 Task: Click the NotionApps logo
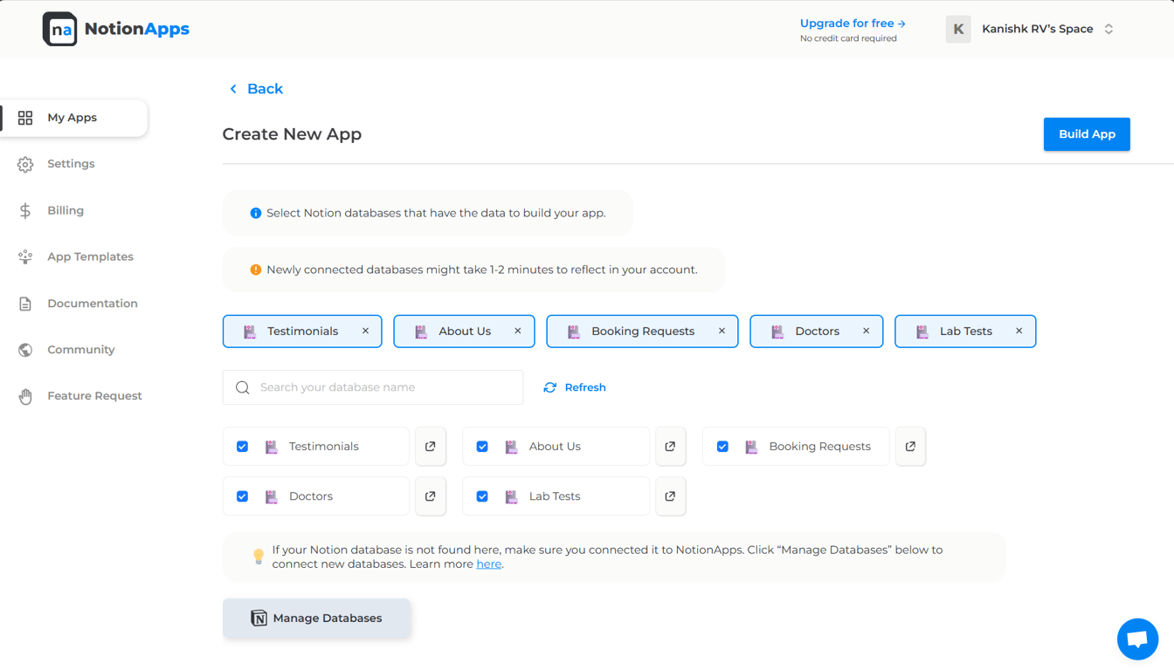(x=116, y=29)
